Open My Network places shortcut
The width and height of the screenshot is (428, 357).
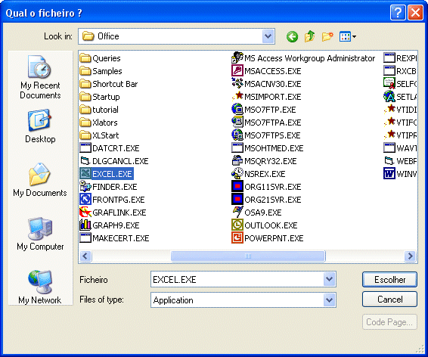pyautogui.click(x=40, y=287)
